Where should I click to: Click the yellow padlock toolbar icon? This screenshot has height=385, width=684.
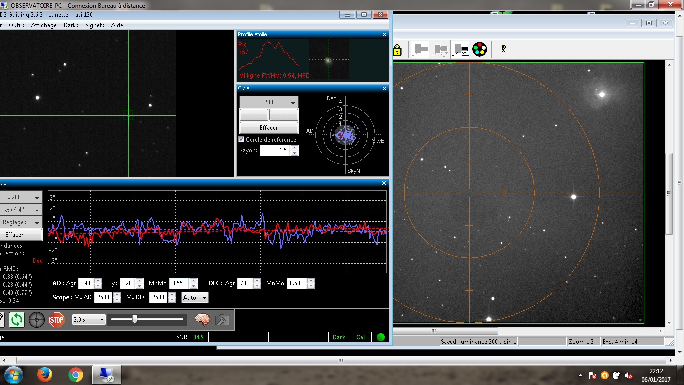pos(397,50)
